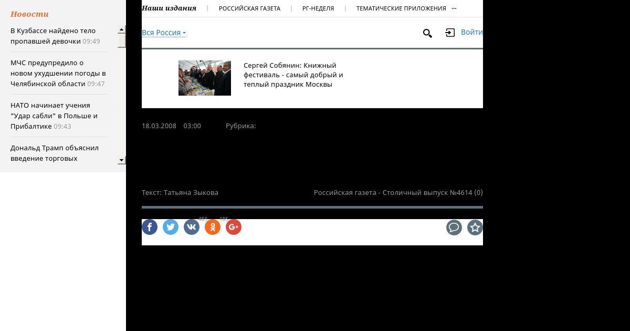This screenshot has height=331, width=630.
Task: Open search with the magnifier icon
Action: (x=427, y=33)
